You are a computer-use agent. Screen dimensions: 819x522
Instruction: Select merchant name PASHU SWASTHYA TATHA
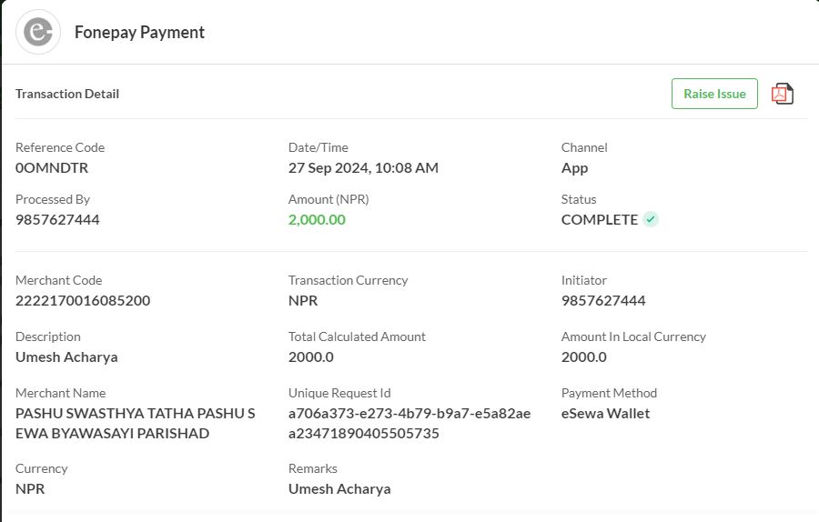(136, 424)
